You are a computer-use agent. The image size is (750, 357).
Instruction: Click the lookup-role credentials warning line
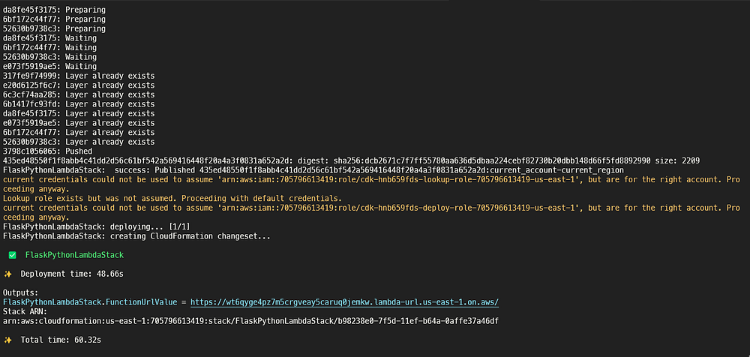[371, 184]
